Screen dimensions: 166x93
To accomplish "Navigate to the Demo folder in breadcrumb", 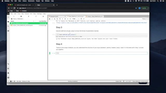I will coord(15,19).
